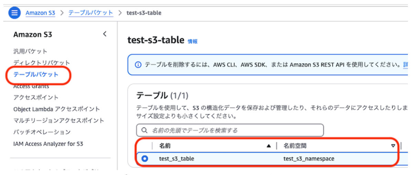Select the test_s3_table radio button

pyautogui.click(x=145, y=158)
